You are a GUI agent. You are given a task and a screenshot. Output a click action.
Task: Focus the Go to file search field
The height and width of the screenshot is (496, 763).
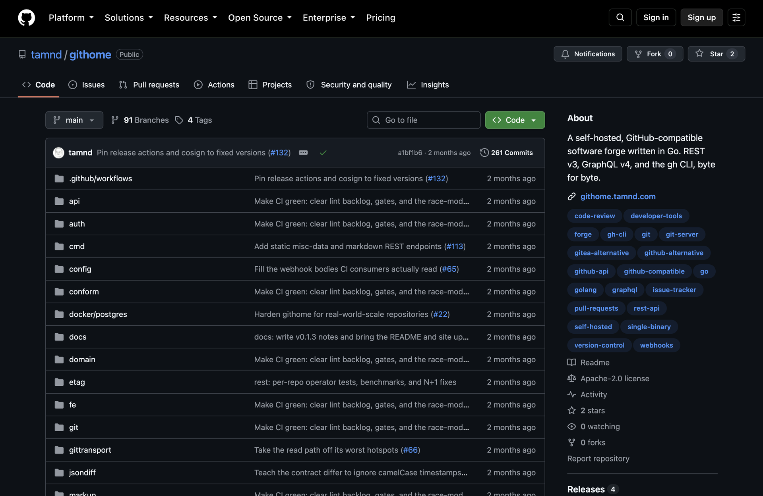pyautogui.click(x=424, y=120)
